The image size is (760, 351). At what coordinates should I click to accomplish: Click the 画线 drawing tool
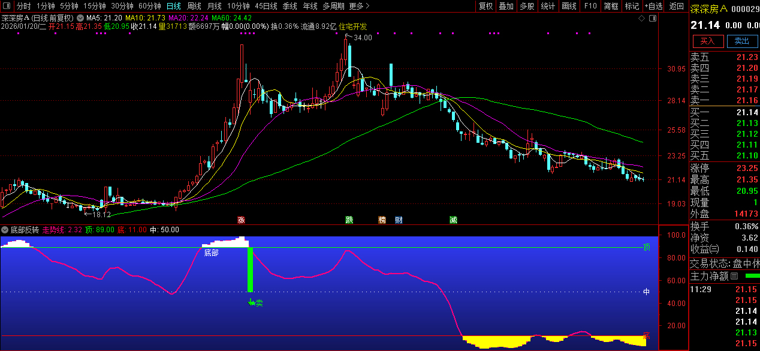[568, 6]
